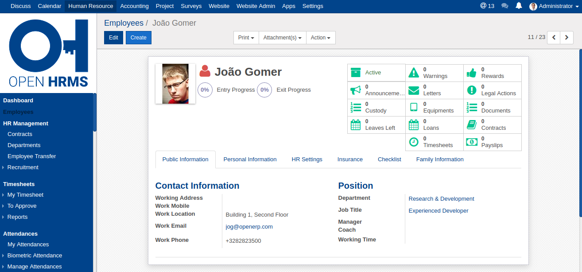Open the Print dropdown

[246, 38]
